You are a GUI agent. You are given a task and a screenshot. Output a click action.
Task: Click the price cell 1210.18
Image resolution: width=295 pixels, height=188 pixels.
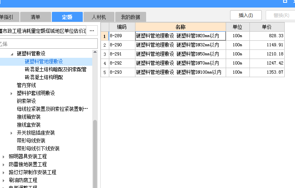(267, 54)
